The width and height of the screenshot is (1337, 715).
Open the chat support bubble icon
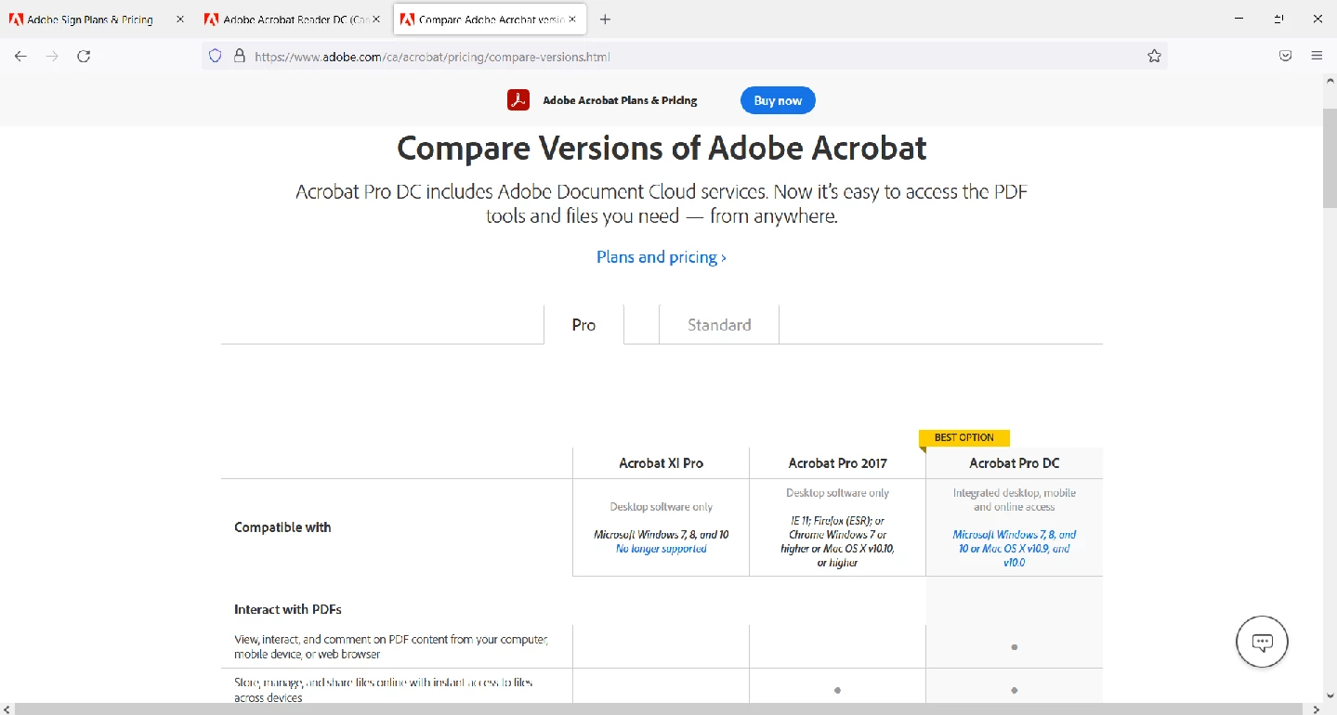coord(1262,642)
